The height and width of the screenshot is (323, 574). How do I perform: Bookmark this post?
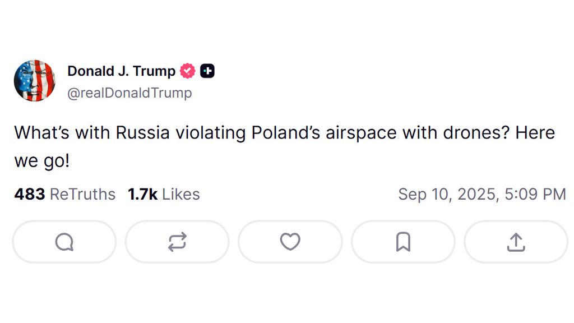coord(403,242)
